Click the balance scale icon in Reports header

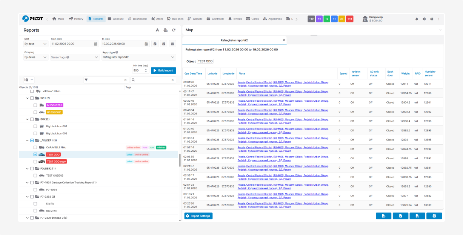tap(165, 30)
